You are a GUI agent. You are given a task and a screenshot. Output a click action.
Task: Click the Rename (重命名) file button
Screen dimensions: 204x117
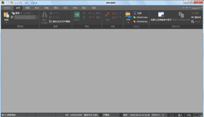coord(196,17)
